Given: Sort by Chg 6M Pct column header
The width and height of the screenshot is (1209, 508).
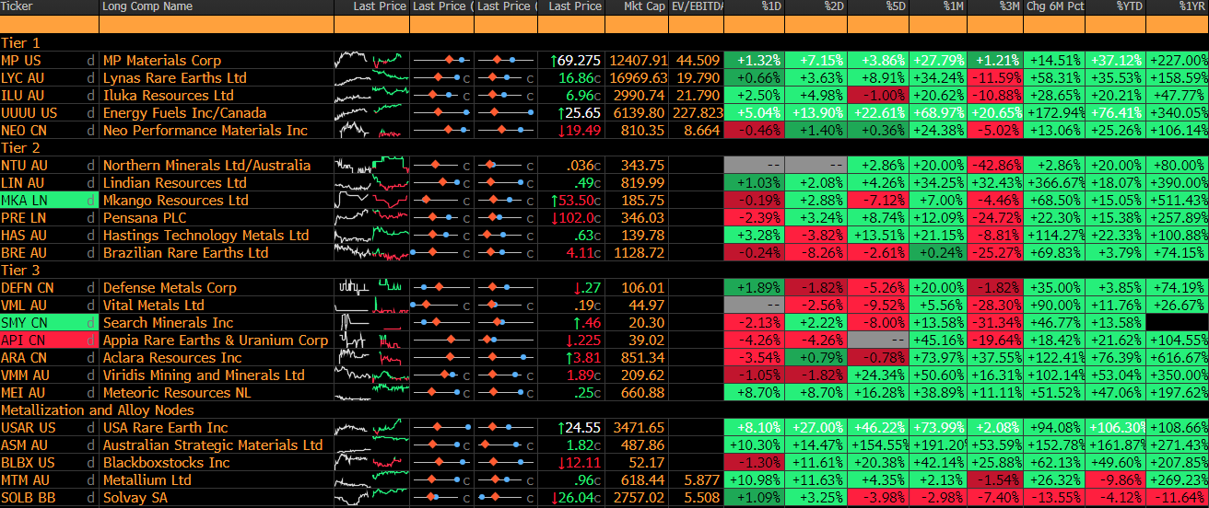Looking at the screenshot, I should (x=1055, y=6).
